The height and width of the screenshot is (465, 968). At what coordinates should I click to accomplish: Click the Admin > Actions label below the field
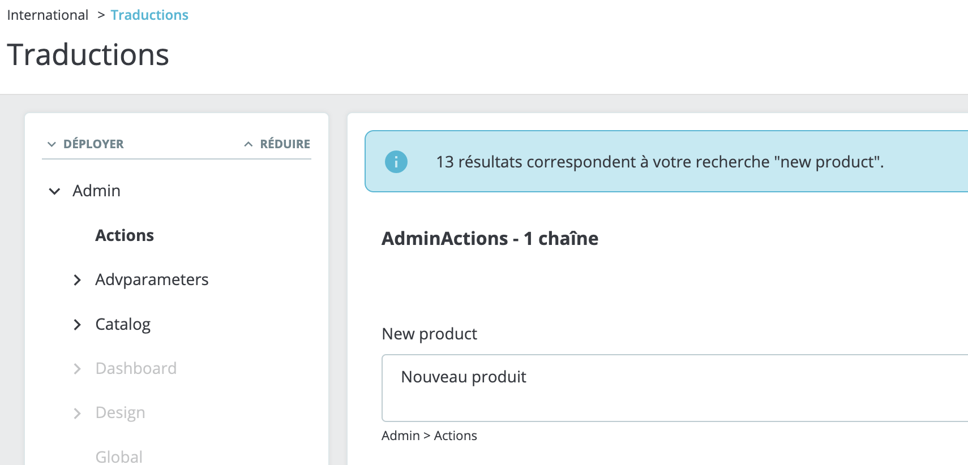pos(429,436)
